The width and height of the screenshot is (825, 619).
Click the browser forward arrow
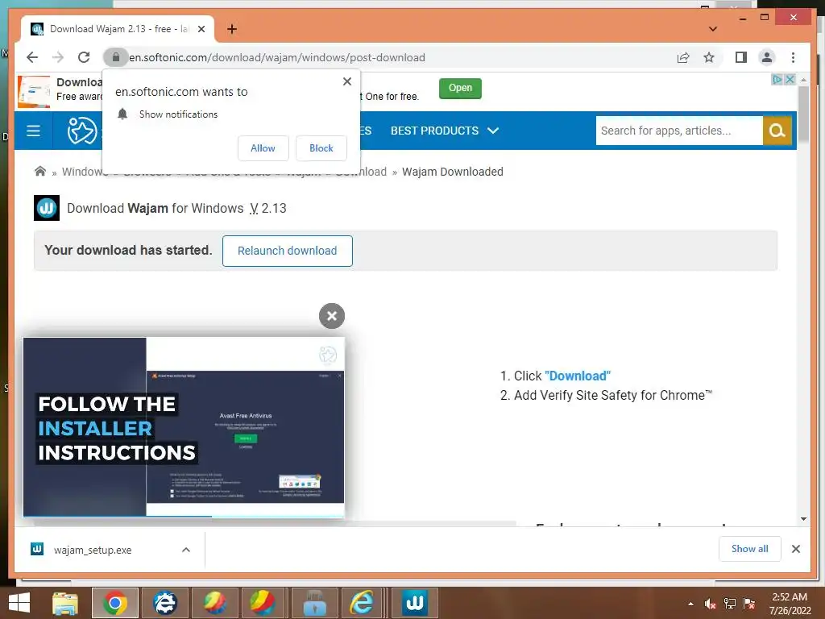click(58, 57)
